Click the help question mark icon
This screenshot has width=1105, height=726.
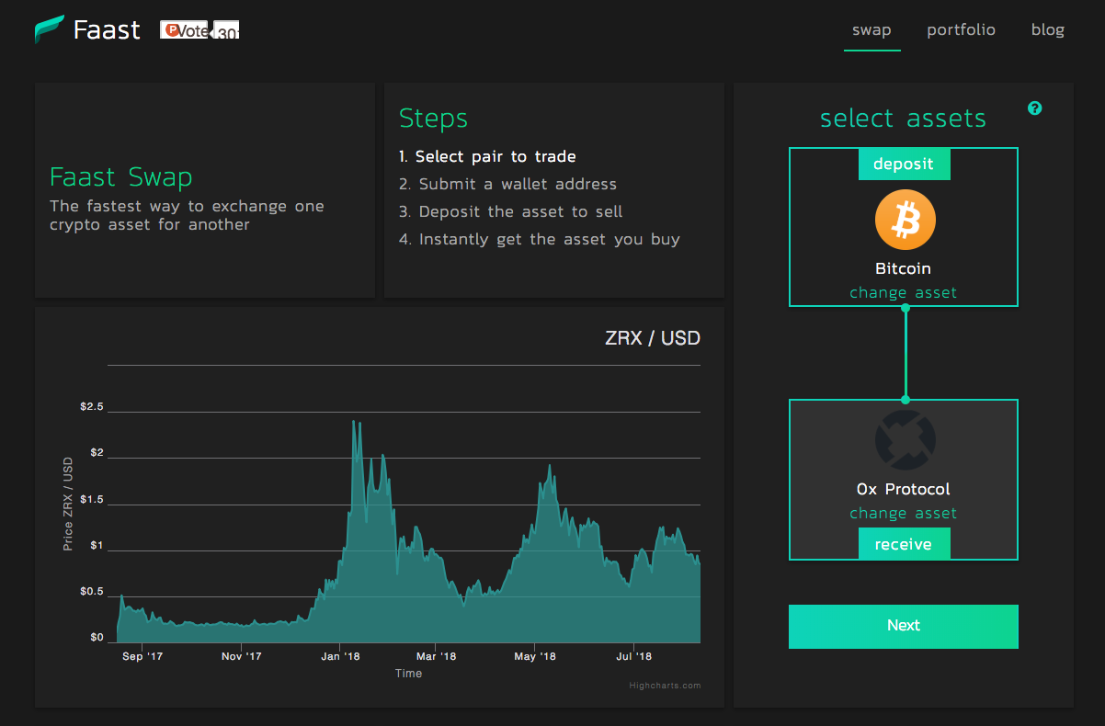(x=1035, y=108)
